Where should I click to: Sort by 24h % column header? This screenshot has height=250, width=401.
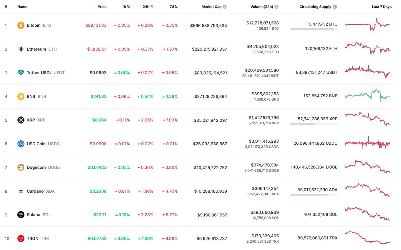click(x=148, y=7)
